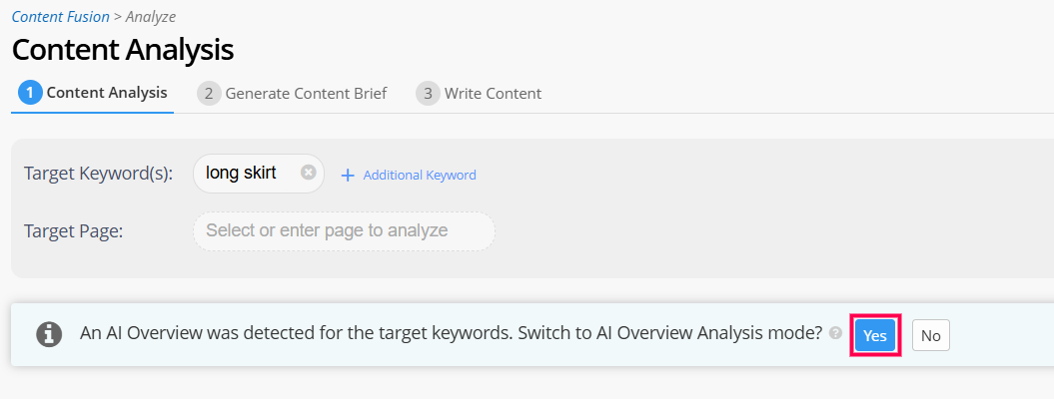The image size is (1054, 399).
Task: Click the plus icon beside Additional Keyword
Action: tap(348, 175)
